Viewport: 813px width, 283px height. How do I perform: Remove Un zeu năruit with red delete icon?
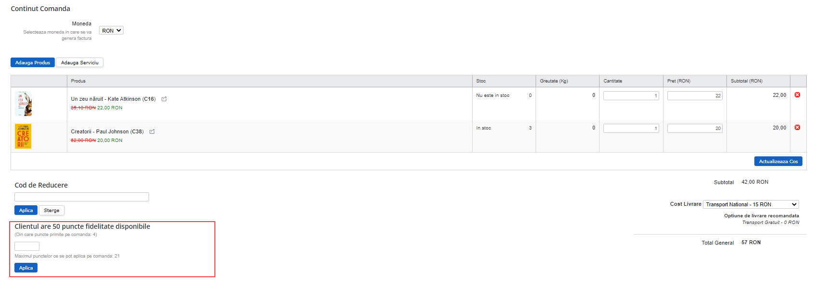pos(797,95)
